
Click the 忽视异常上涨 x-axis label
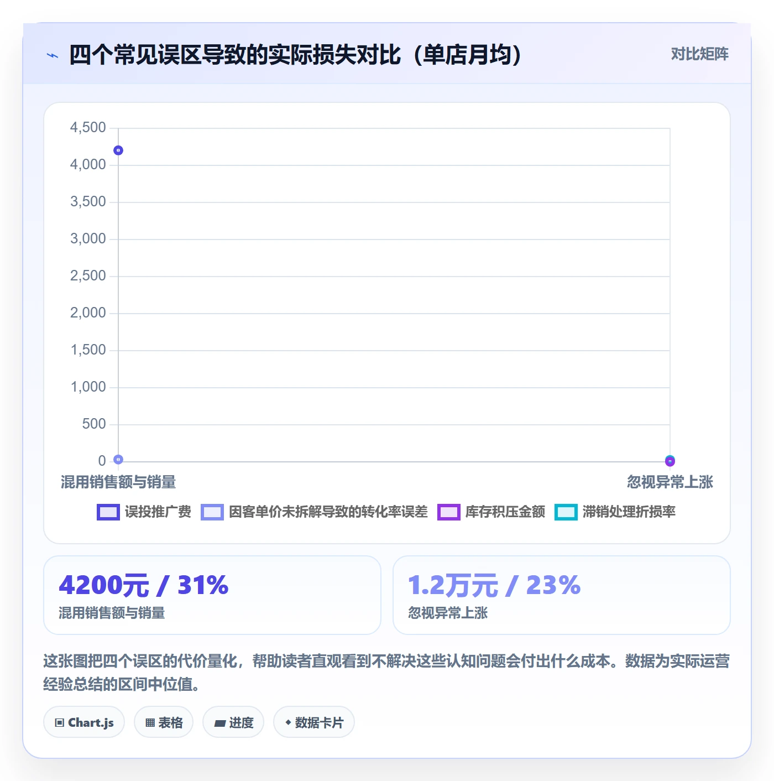click(x=670, y=482)
